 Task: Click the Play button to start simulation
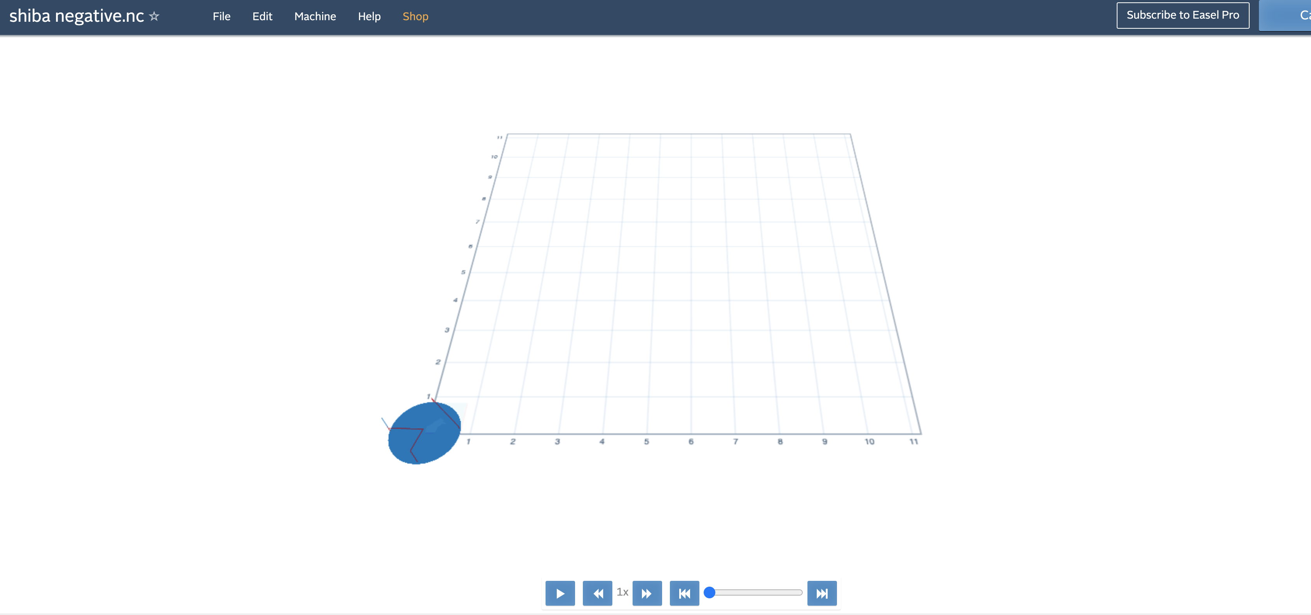coord(560,594)
